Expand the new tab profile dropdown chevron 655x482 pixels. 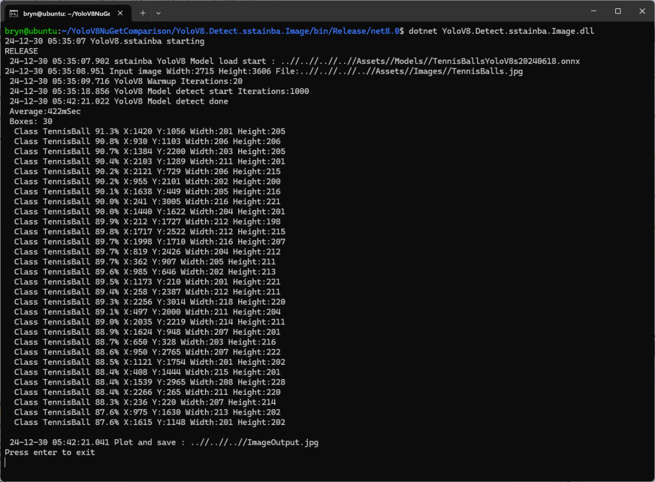(x=159, y=12)
